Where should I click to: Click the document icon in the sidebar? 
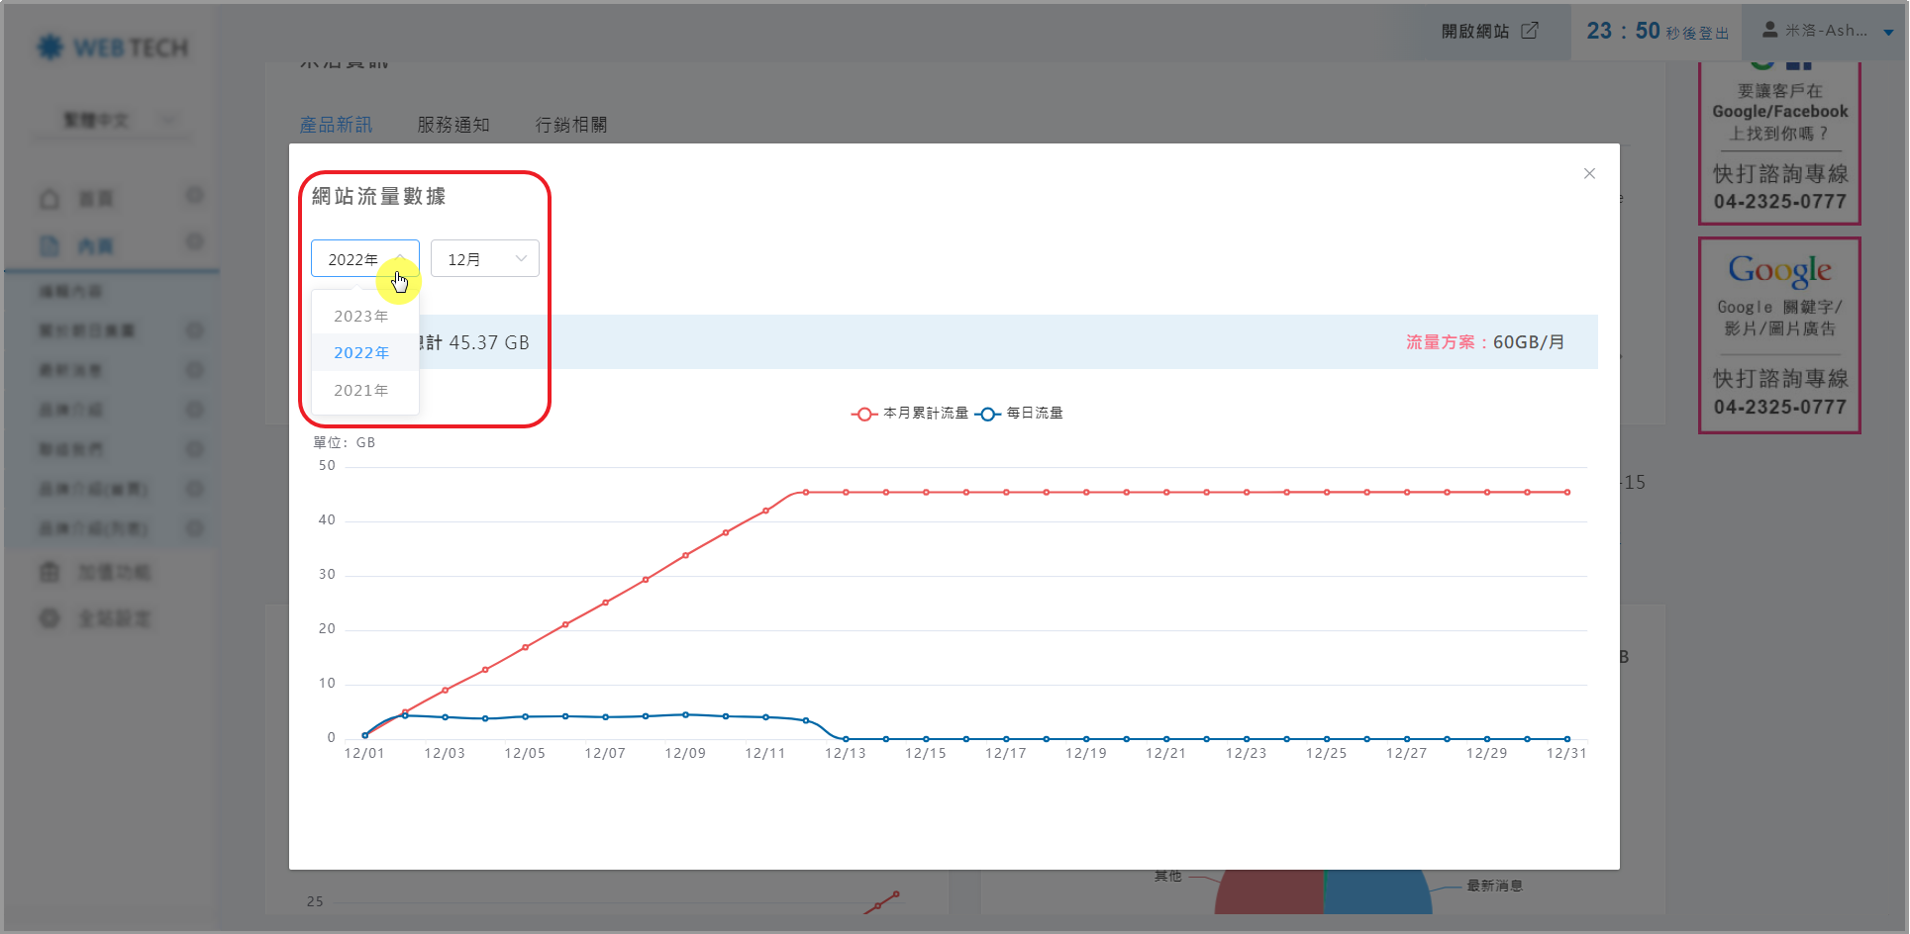[50, 246]
